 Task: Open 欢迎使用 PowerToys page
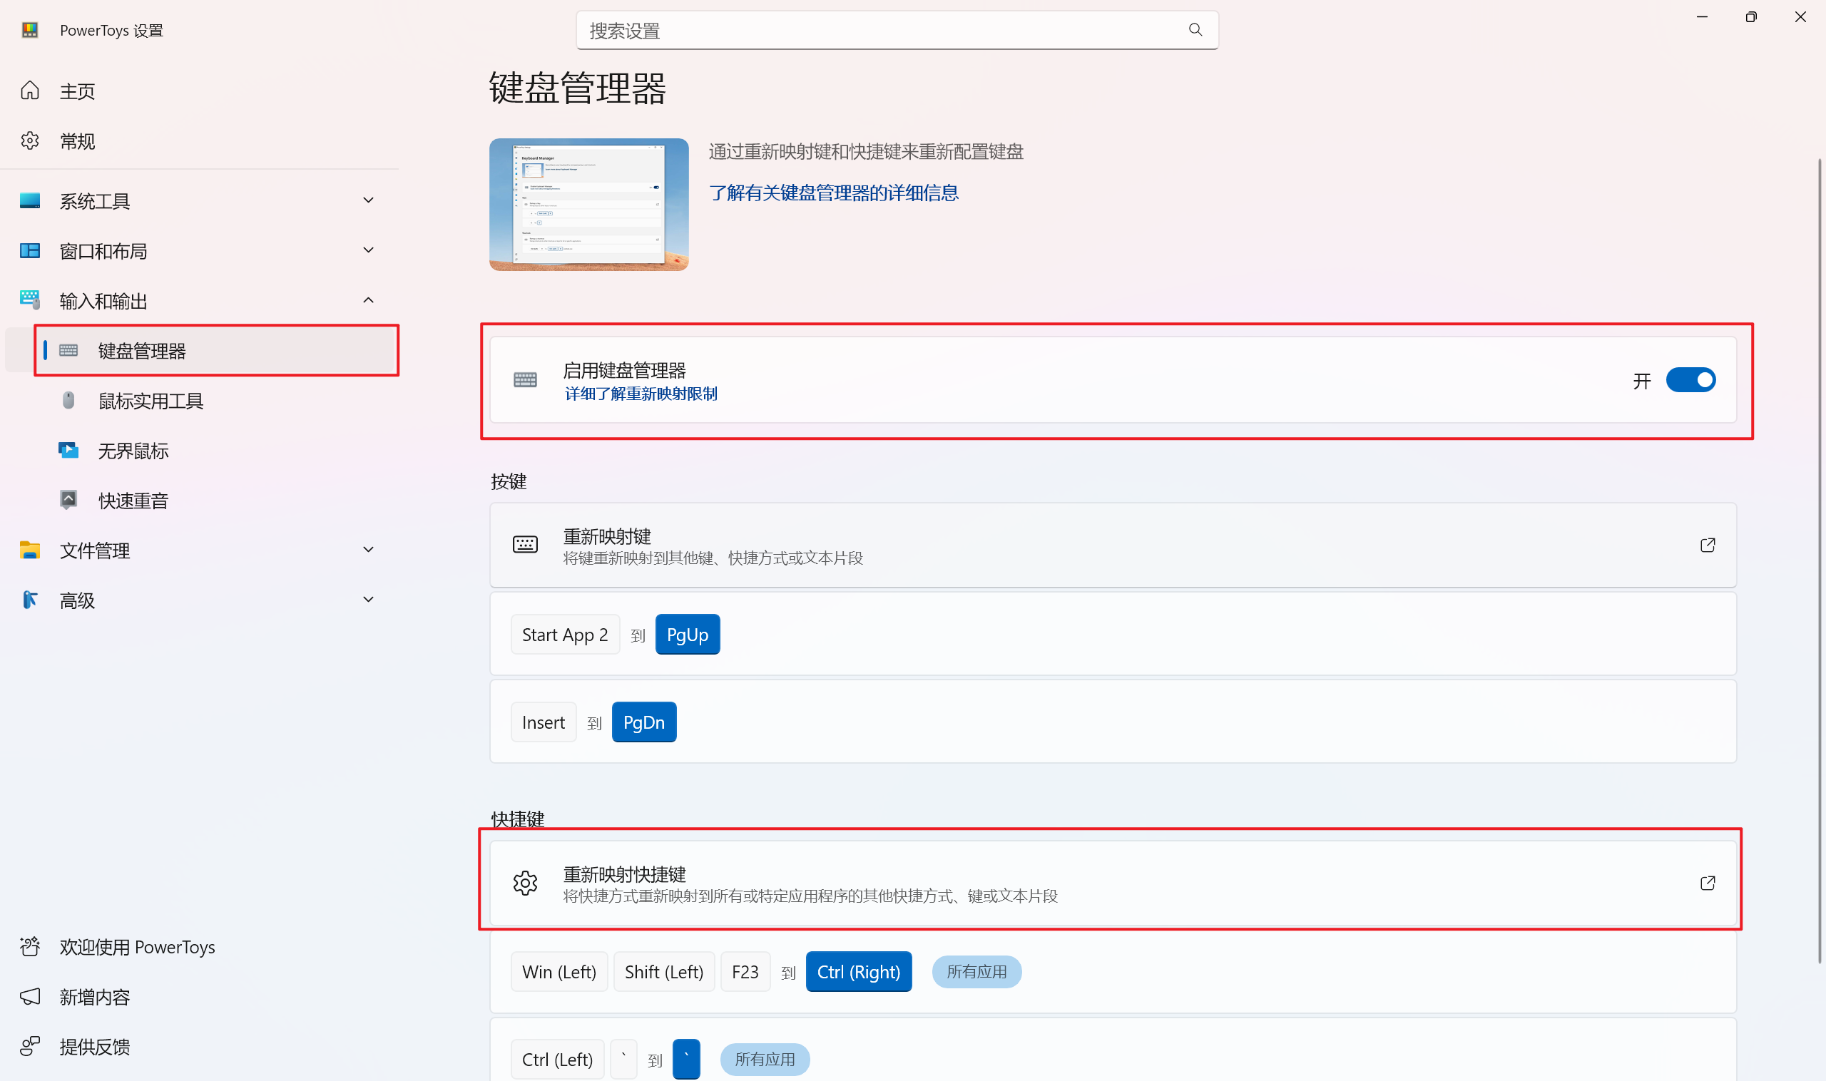(x=137, y=946)
